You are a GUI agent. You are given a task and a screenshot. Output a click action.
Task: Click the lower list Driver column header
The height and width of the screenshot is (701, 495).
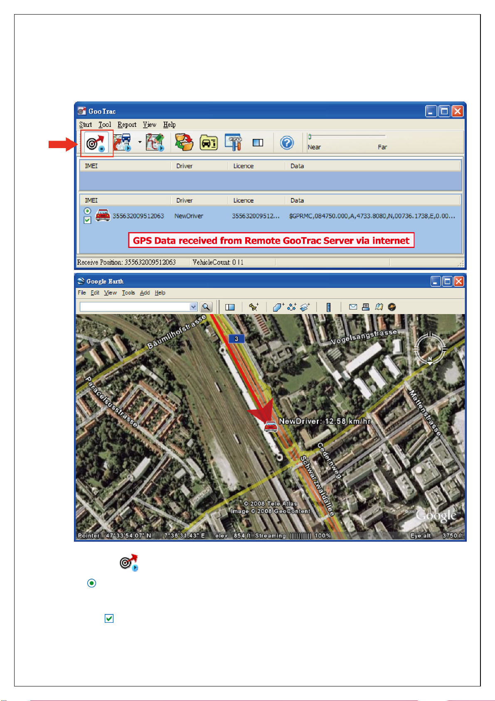point(199,200)
